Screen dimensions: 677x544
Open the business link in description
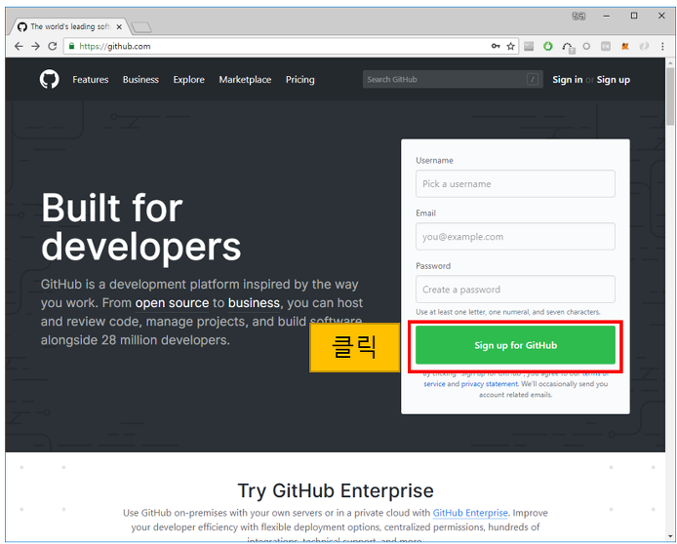point(254,303)
